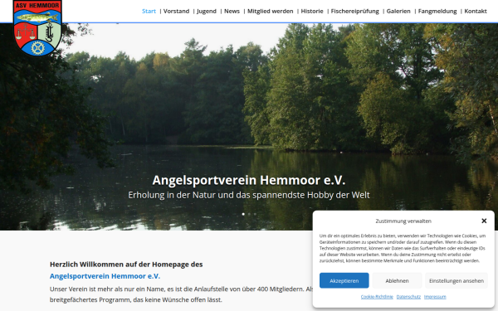Open the Kontakt page

click(476, 11)
